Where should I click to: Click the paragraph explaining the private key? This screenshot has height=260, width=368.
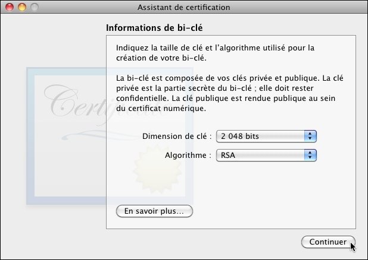click(x=230, y=93)
